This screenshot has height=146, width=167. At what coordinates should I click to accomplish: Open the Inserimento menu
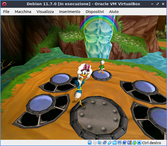click(x=70, y=12)
